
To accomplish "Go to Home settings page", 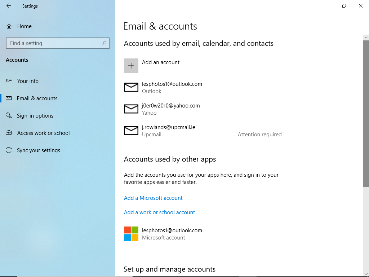I will coord(19,26).
